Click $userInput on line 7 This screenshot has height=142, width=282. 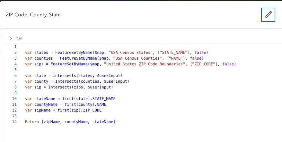tap(116, 81)
